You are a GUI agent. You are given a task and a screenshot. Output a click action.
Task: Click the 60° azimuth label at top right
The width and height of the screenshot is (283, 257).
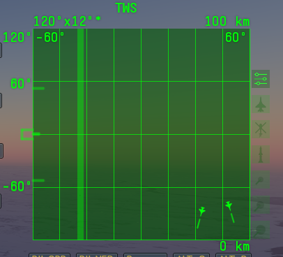236,37
